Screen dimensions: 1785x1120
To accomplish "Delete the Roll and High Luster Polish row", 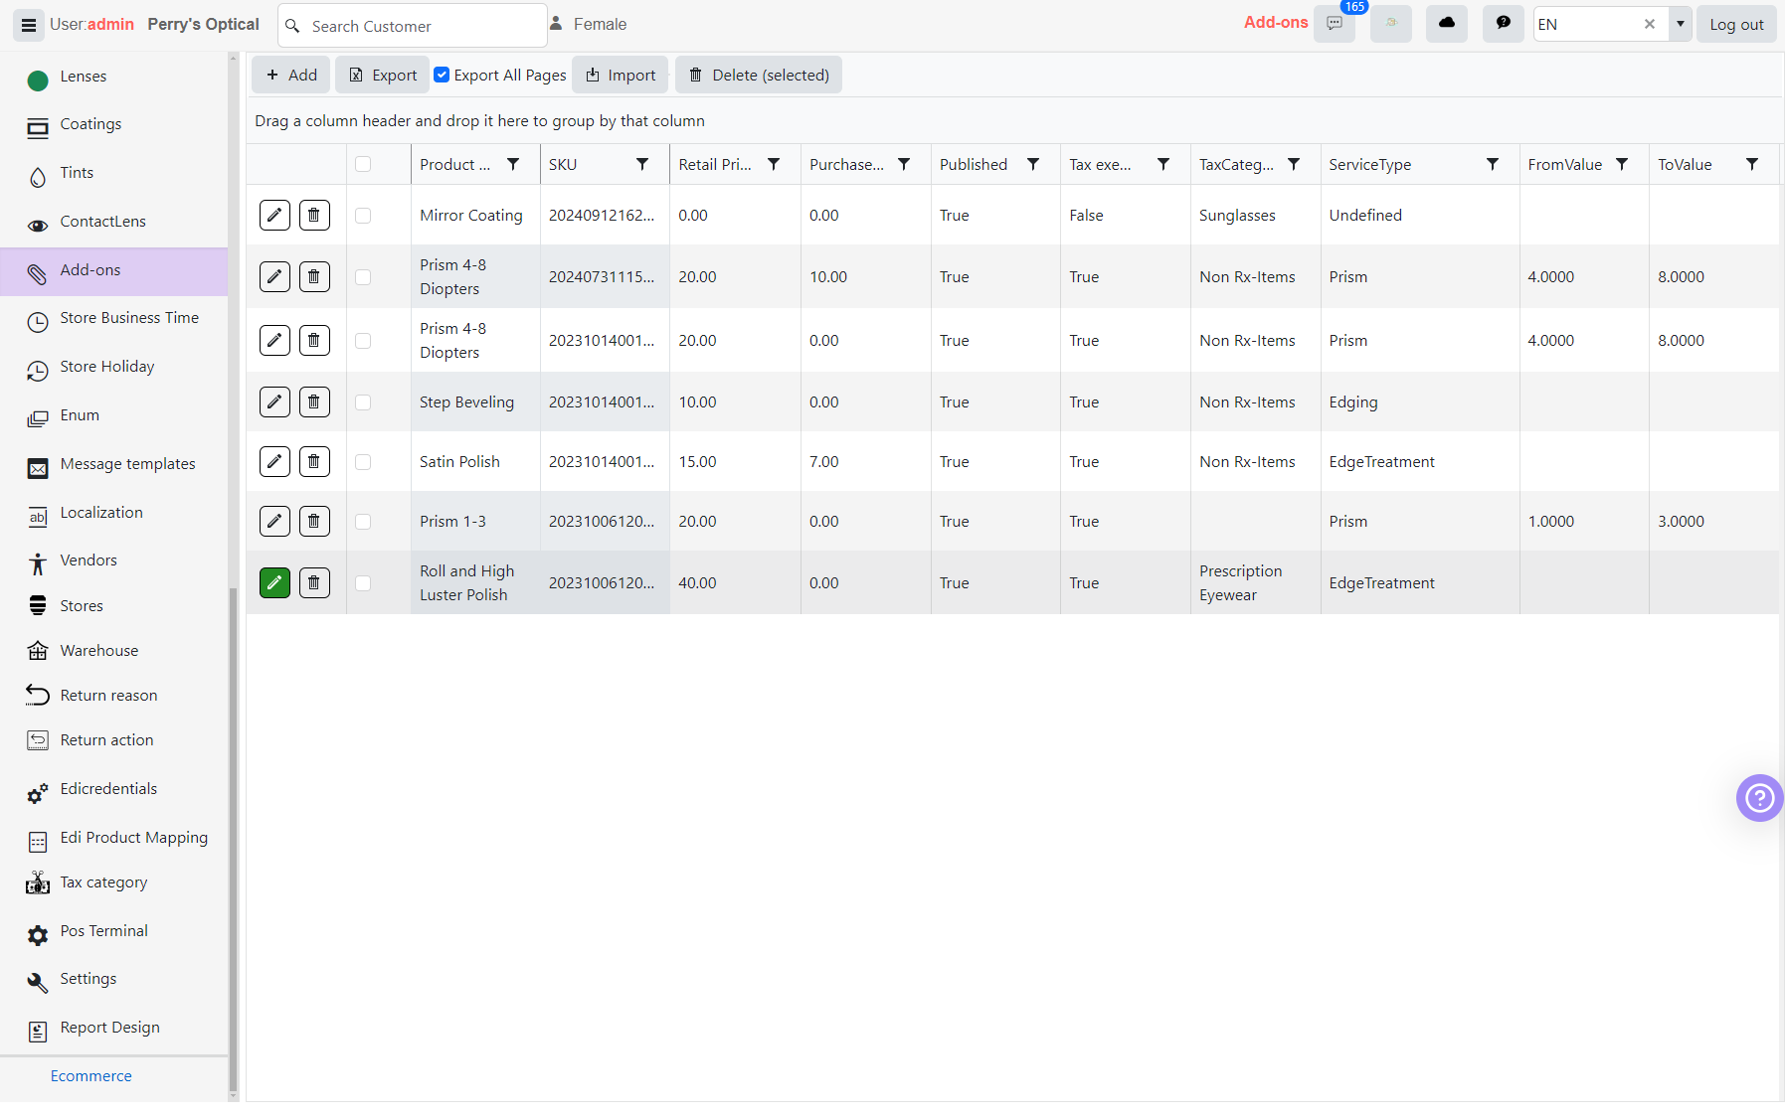I will [x=314, y=582].
